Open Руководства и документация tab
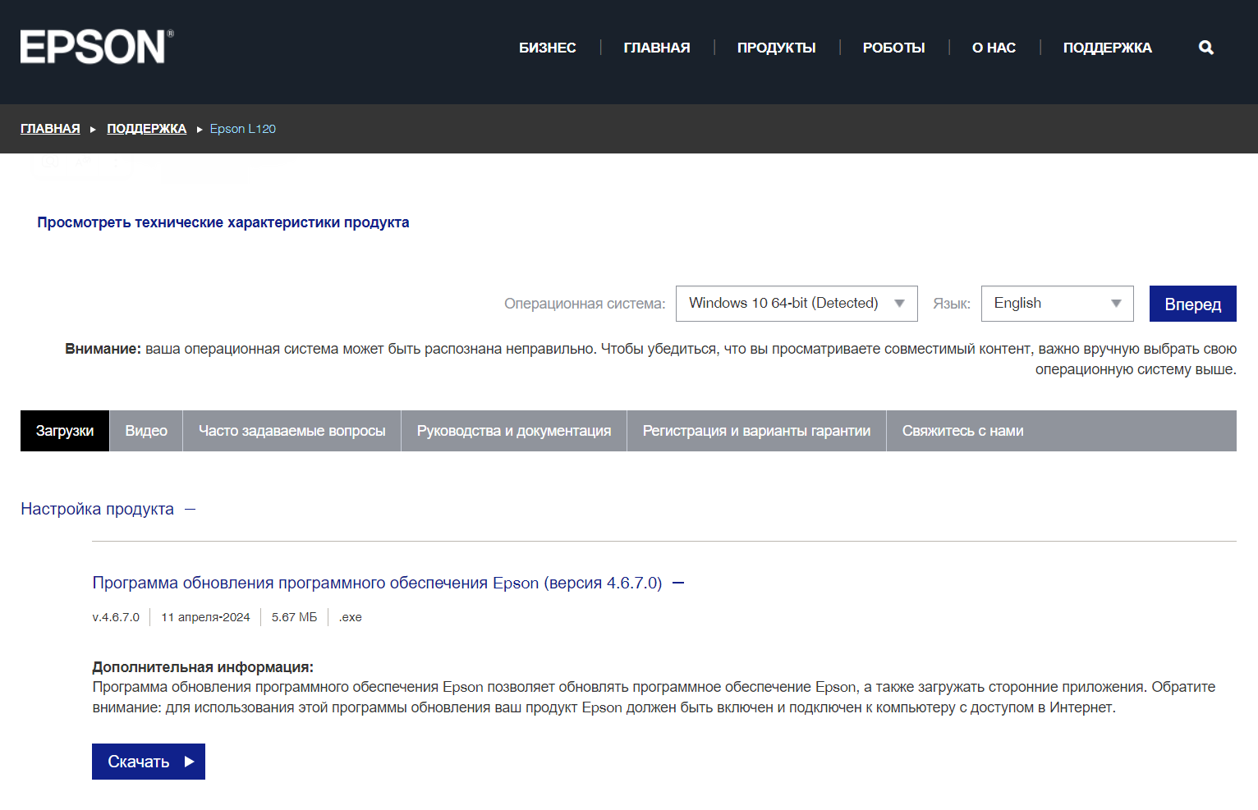This screenshot has height=810, width=1258. pos(514,431)
